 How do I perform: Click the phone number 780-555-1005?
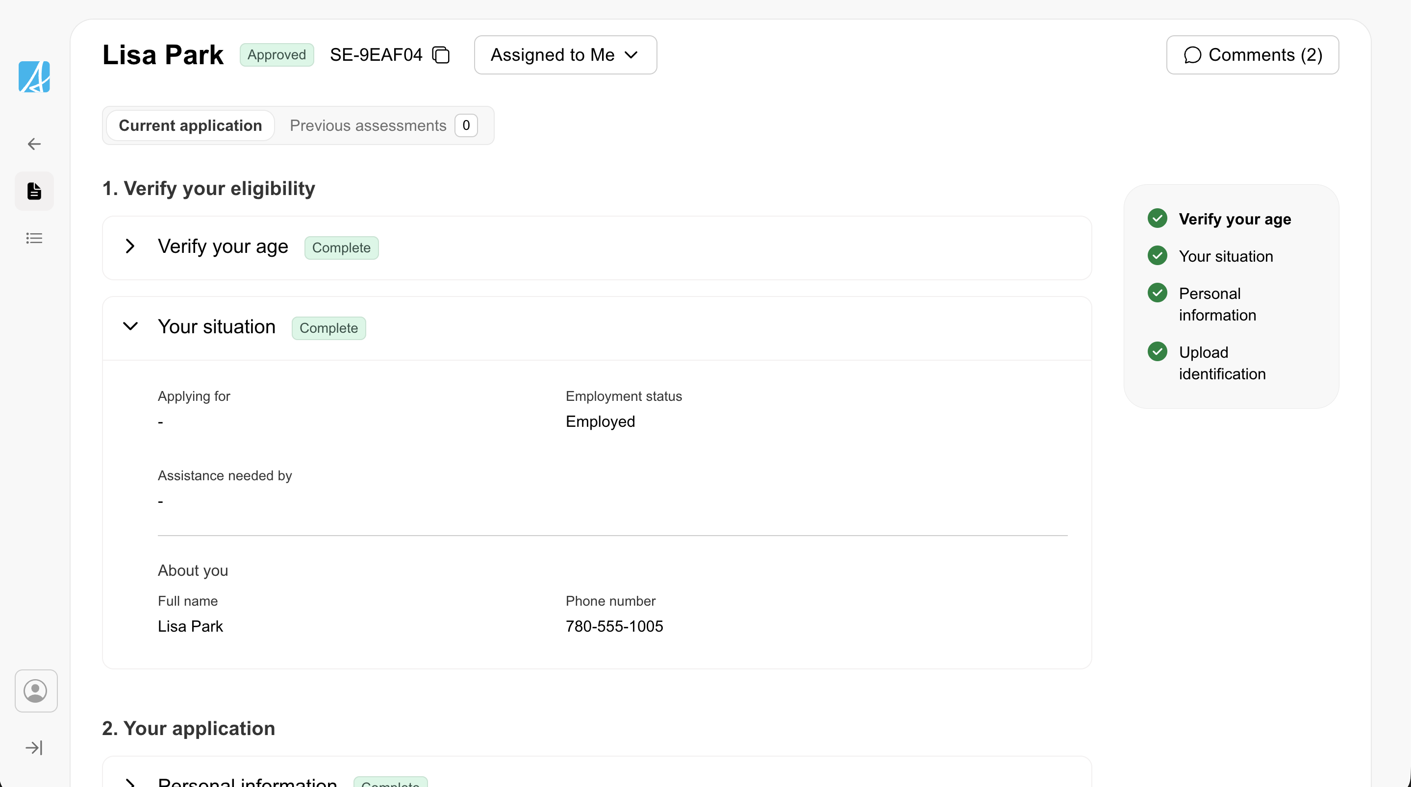[x=614, y=626]
